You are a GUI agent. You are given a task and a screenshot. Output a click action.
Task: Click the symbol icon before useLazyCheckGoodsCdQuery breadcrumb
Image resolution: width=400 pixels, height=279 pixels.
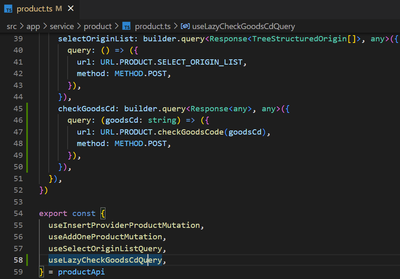pyautogui.click(x=185, y=26)
